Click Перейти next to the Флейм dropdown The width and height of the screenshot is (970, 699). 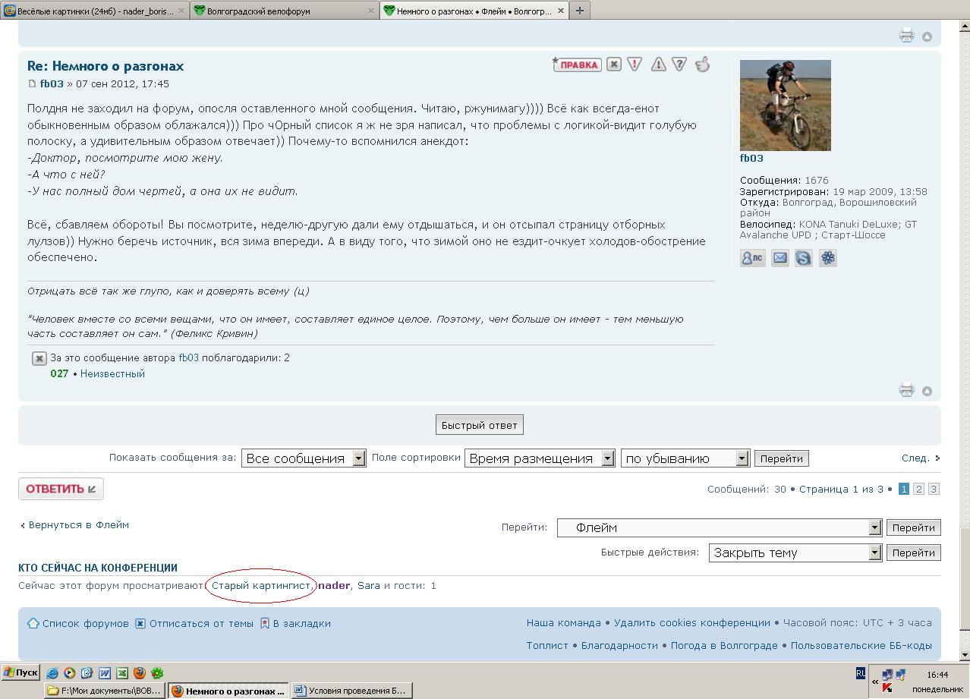[913, 527]
